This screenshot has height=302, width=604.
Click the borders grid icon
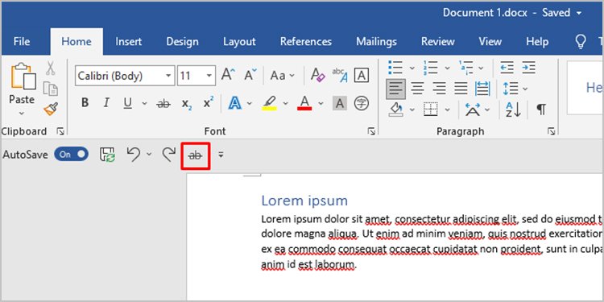pos(431,110)
